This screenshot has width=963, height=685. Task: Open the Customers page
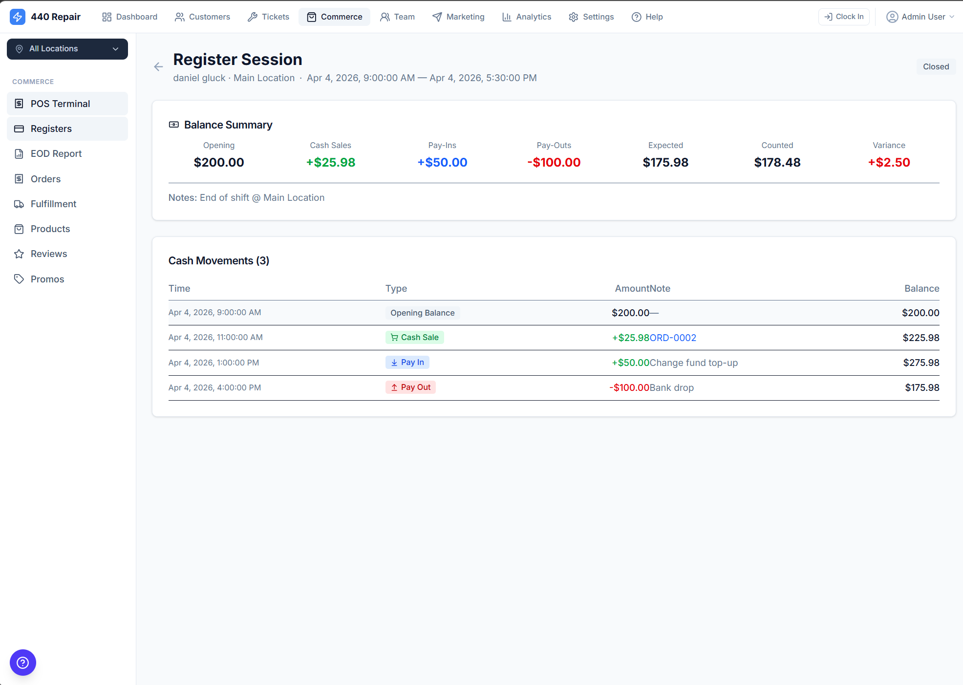click(202, 17)
